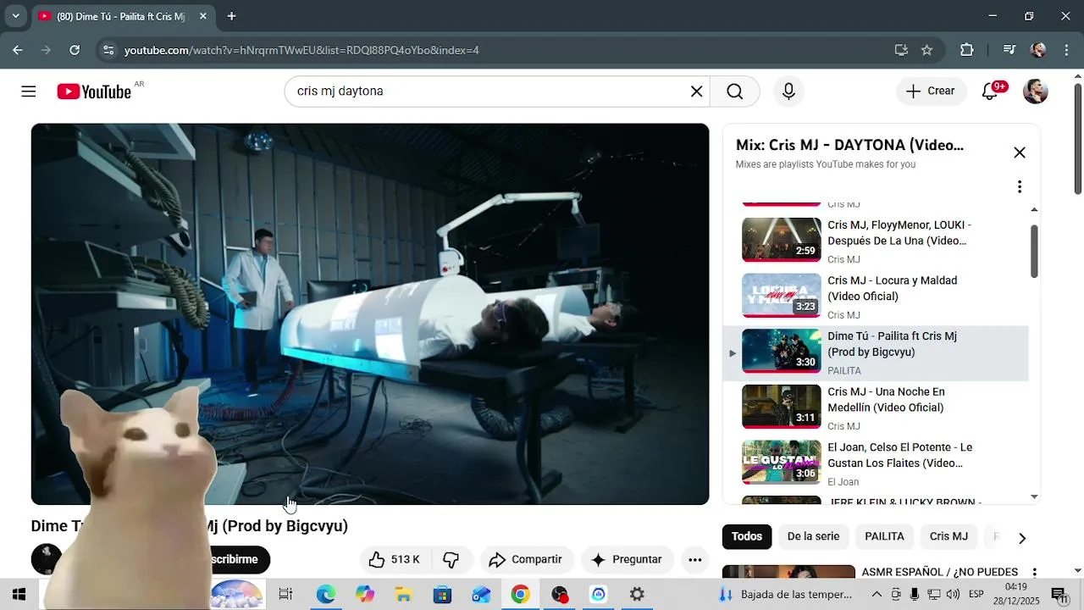Open the YouTube account avatar menu
The image size is (1084, 610).
[1036, 91]
